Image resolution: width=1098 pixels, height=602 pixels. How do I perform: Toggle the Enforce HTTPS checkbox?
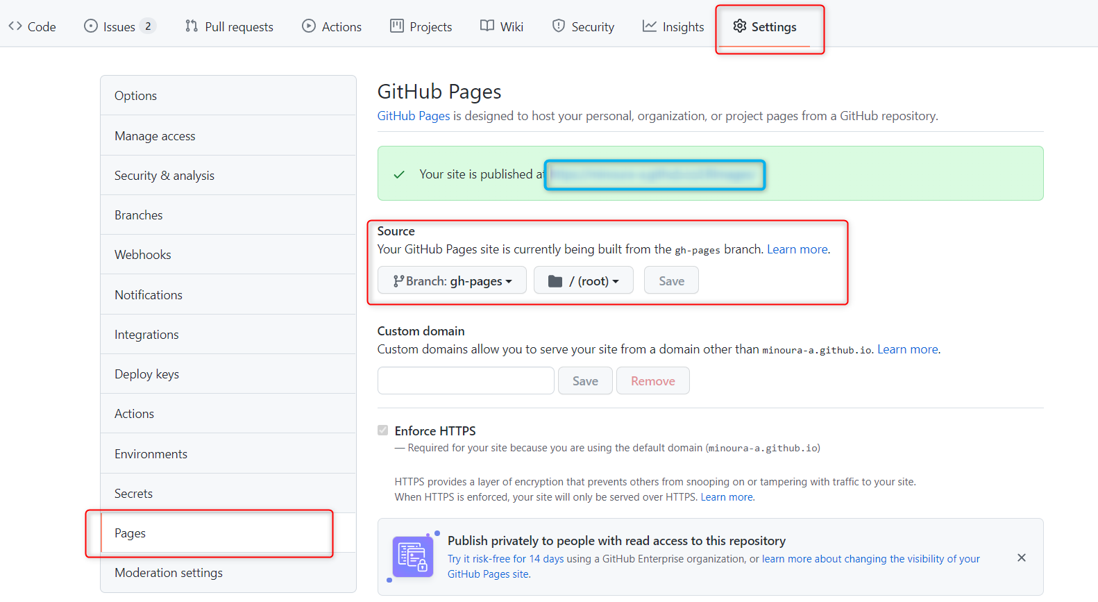(x=383, y=430)
